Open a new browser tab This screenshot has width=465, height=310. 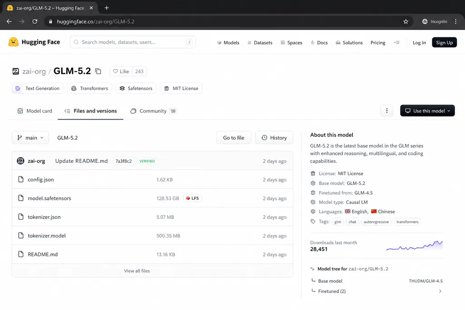(107, 8)
